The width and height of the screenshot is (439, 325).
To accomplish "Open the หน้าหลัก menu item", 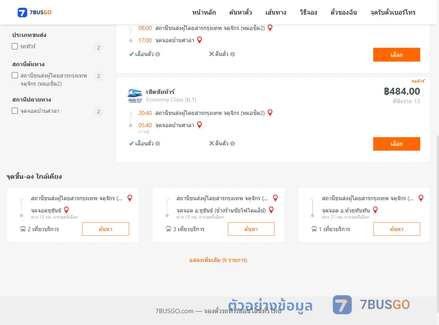I will point(204,12).
